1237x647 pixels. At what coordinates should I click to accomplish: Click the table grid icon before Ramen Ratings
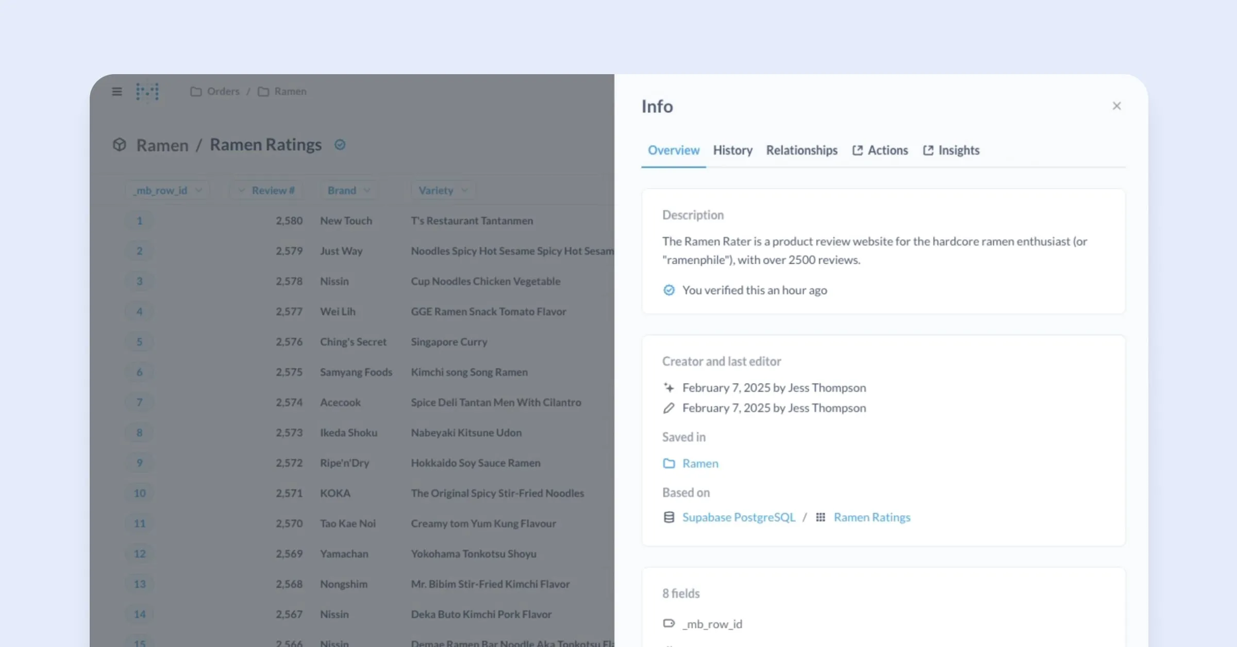821,517
